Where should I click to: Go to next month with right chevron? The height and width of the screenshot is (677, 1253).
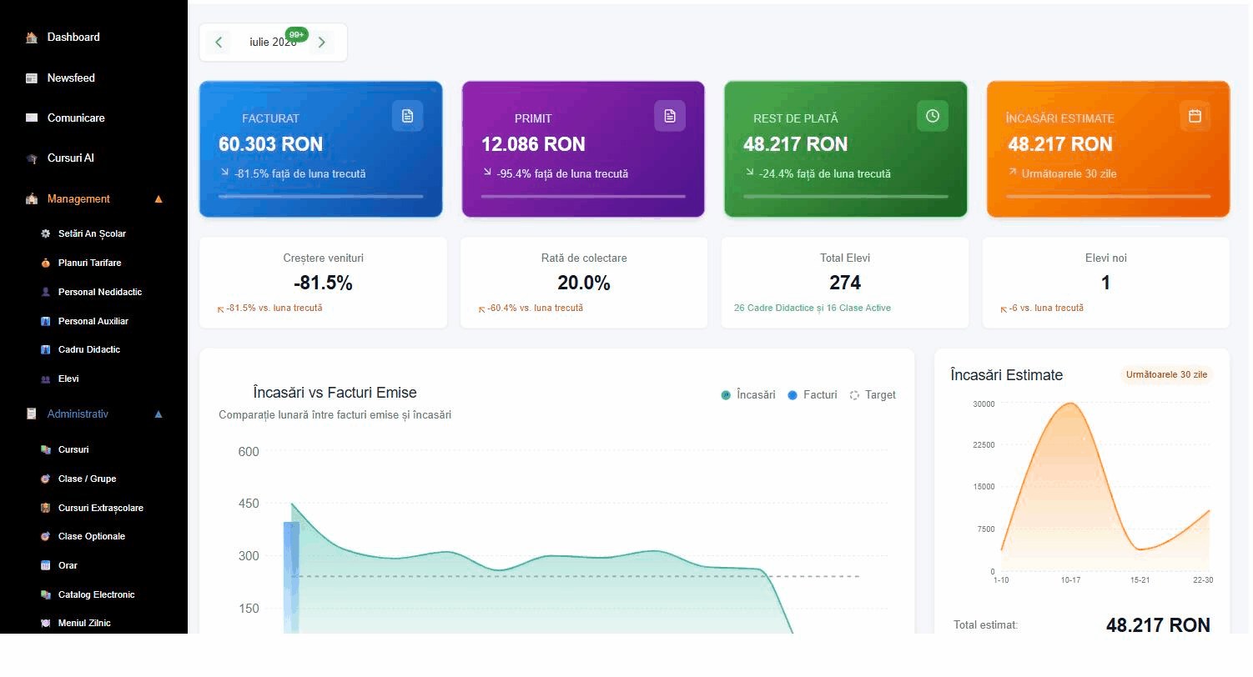coord(322,43)
